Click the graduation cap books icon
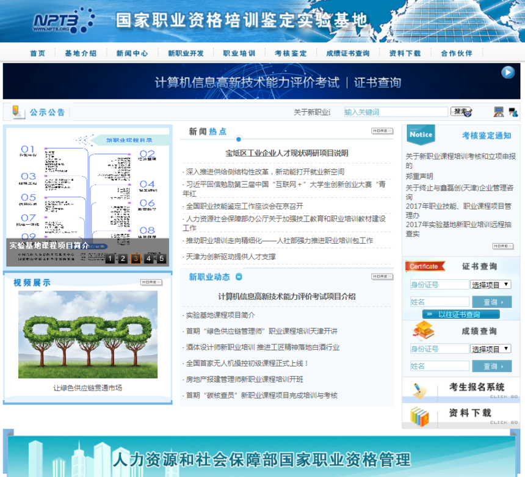The image size is (525, 477). (x=424, y=330)
